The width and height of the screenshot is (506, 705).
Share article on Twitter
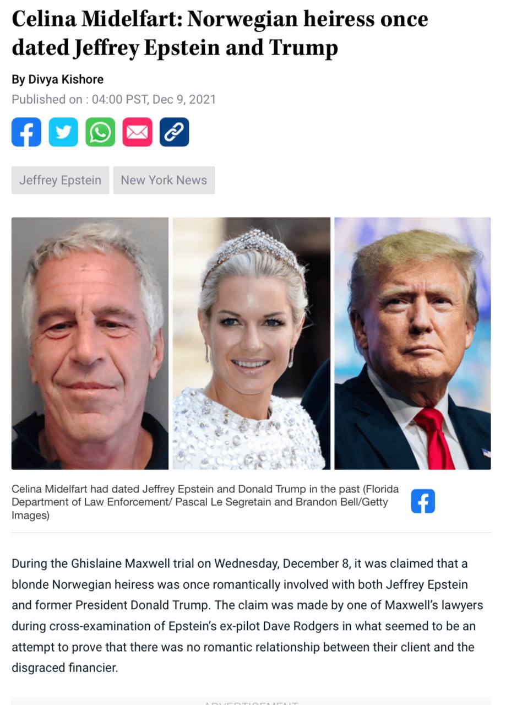tap(63, 132)
